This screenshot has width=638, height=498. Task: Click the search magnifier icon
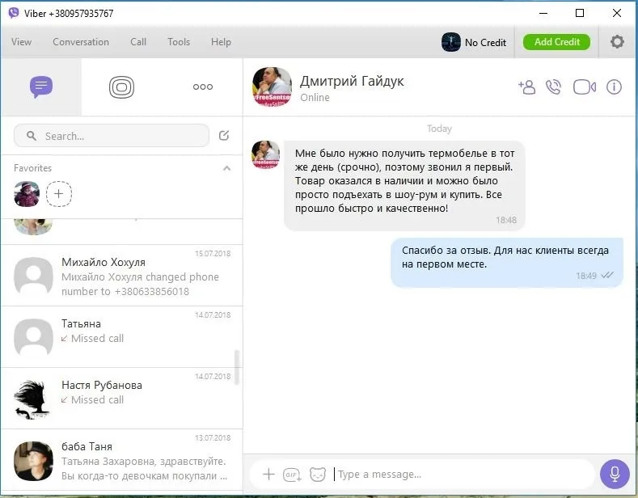tap(32, 136)
